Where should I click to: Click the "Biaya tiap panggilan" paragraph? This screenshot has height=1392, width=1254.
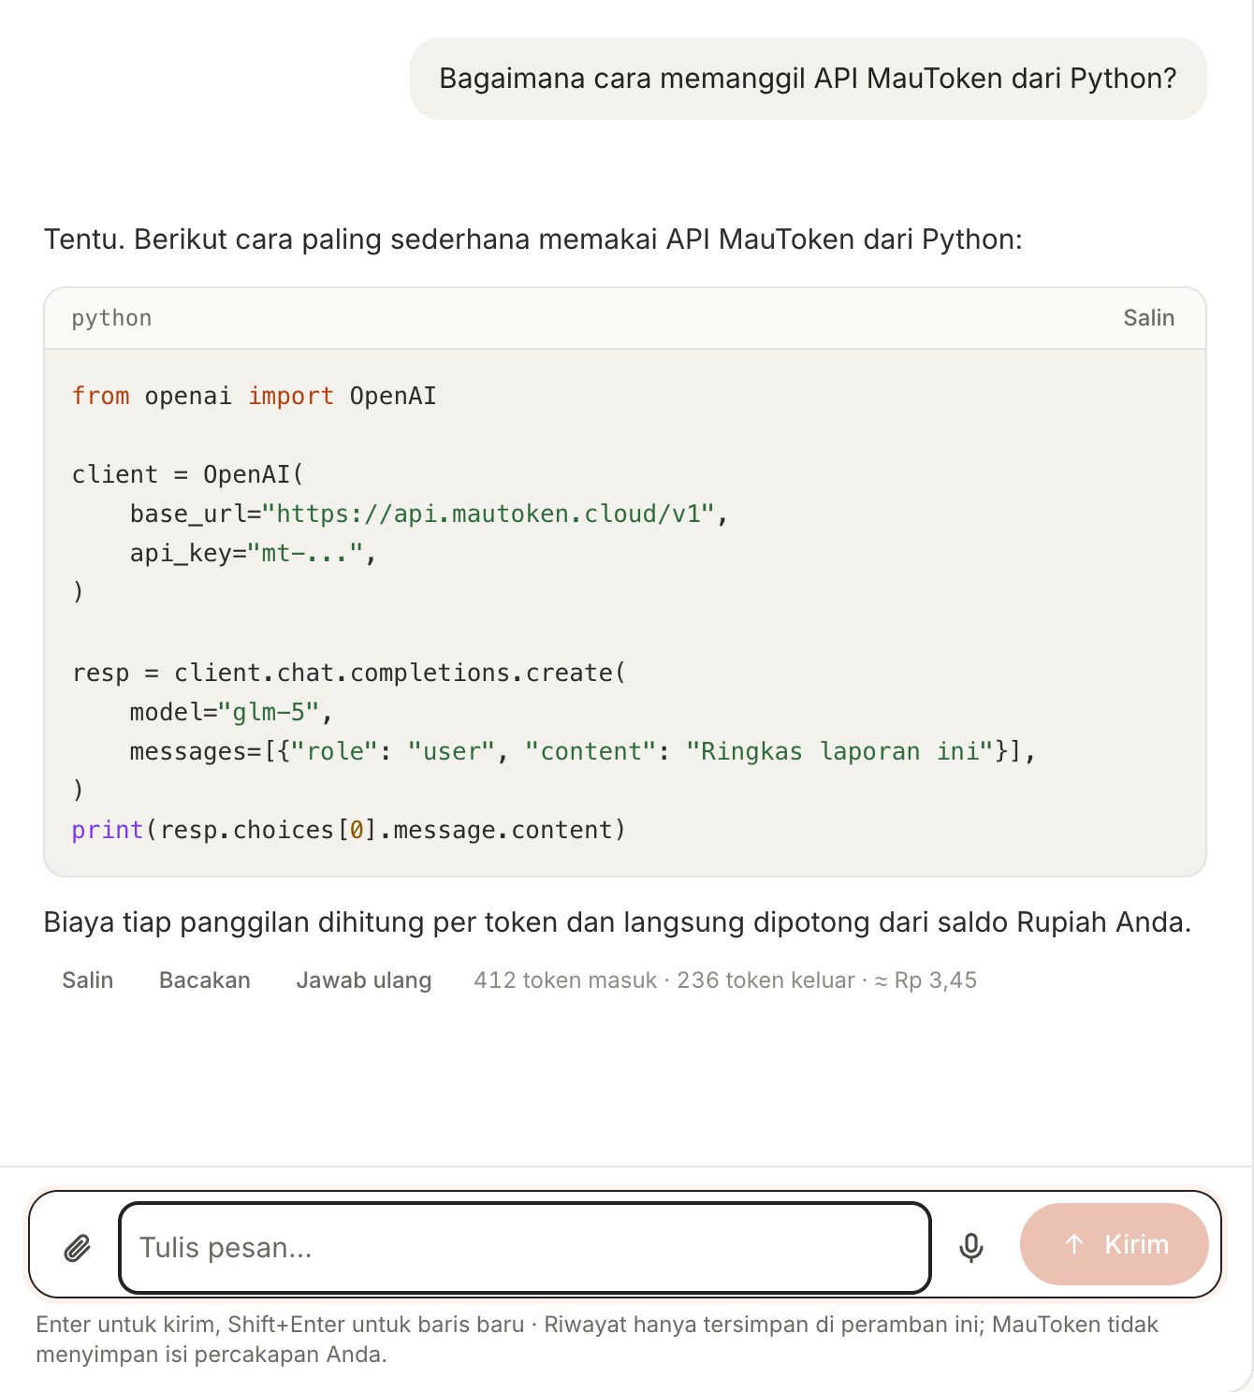pyautogui.click(x=618, y=922)
